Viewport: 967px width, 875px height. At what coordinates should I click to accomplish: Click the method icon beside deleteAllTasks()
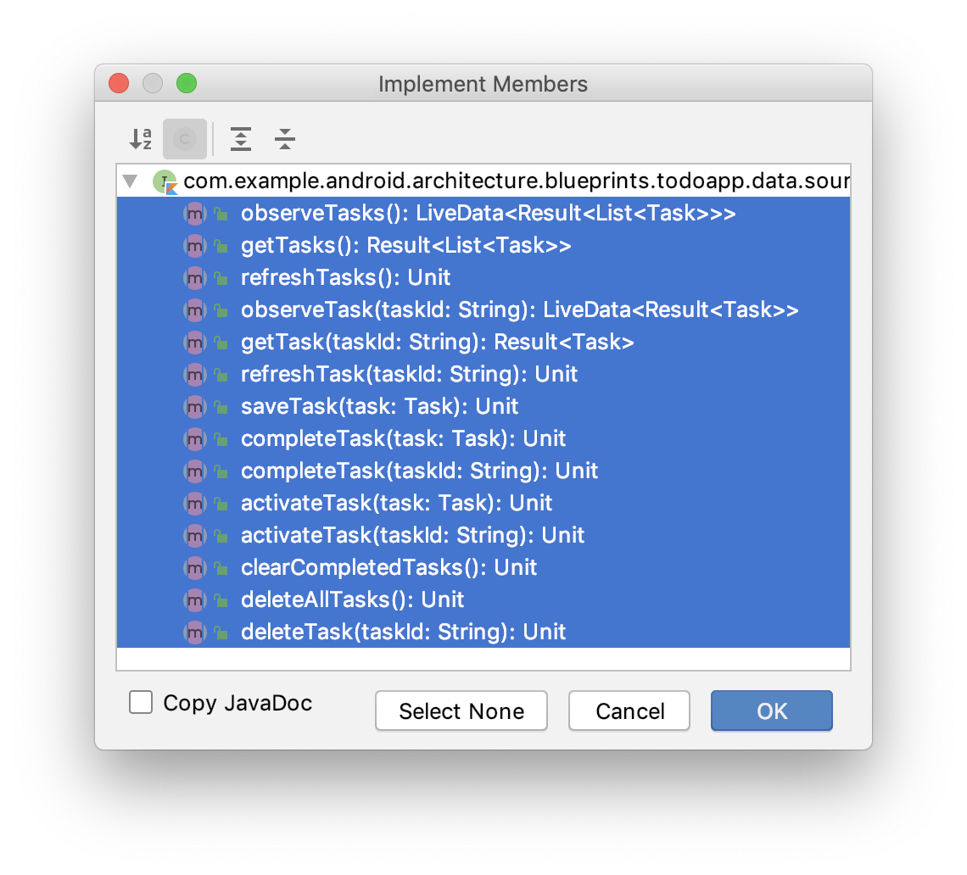(195, 600)
